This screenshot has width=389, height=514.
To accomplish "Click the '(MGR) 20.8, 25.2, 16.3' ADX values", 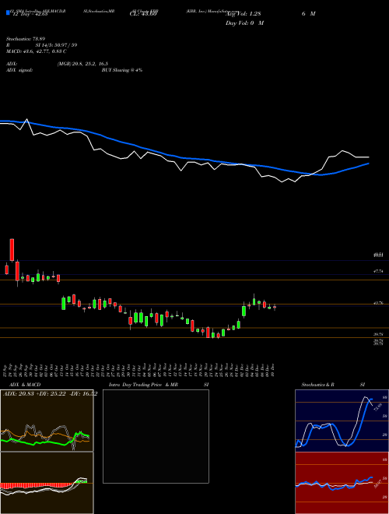I will click(82, 64).
